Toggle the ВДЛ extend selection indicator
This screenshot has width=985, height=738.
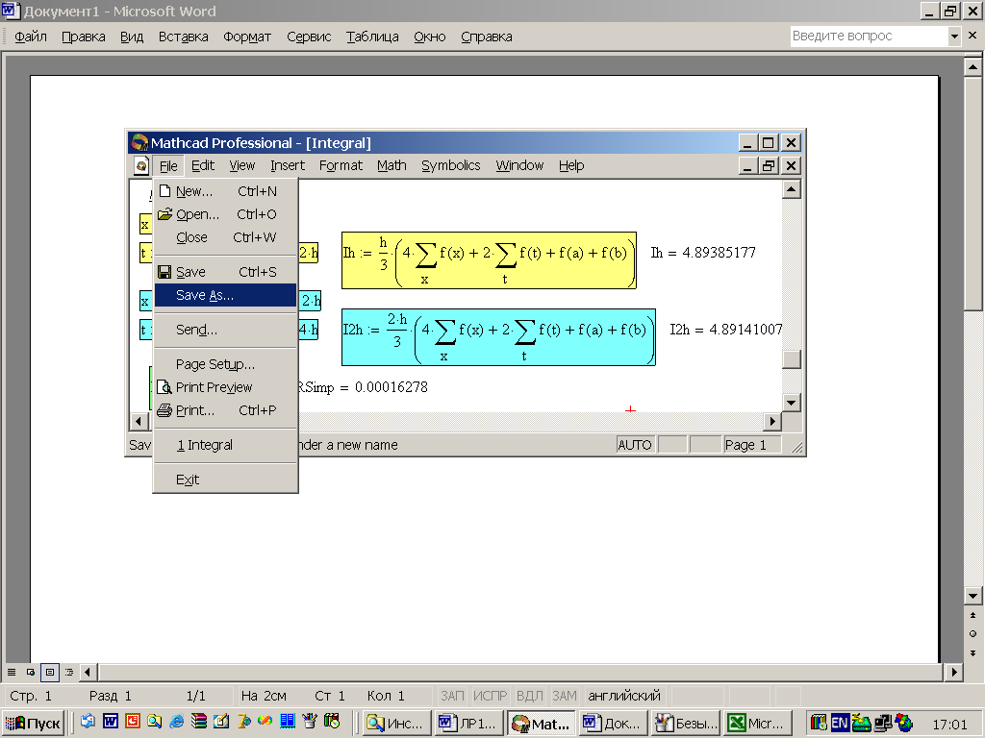[530, 696]
